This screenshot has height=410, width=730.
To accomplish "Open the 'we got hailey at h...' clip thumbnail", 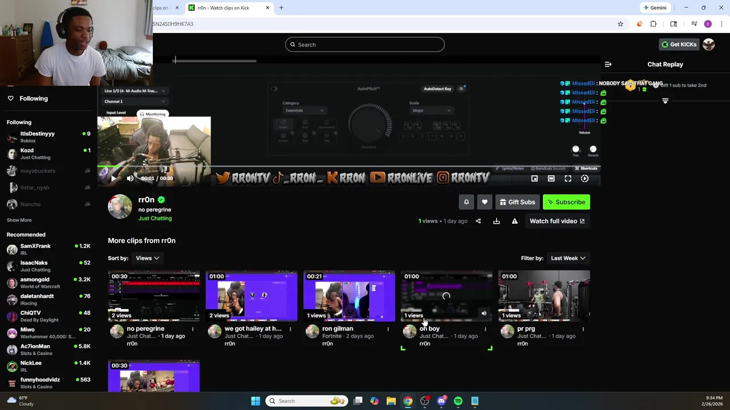I will (x=252, y=296).
